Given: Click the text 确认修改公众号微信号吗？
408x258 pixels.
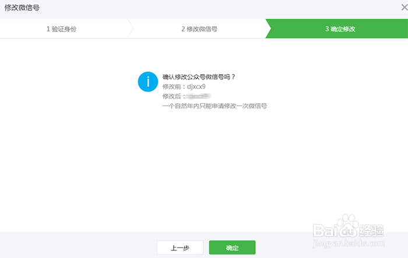Looking at the screenshot, I should [199, 77].
